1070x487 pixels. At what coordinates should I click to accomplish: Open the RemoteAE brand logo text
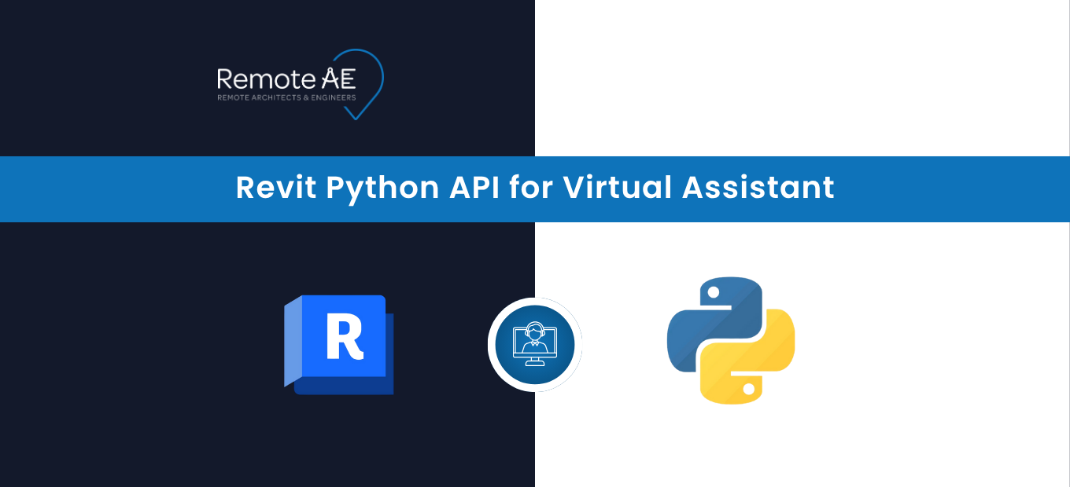tap(266, 79)
